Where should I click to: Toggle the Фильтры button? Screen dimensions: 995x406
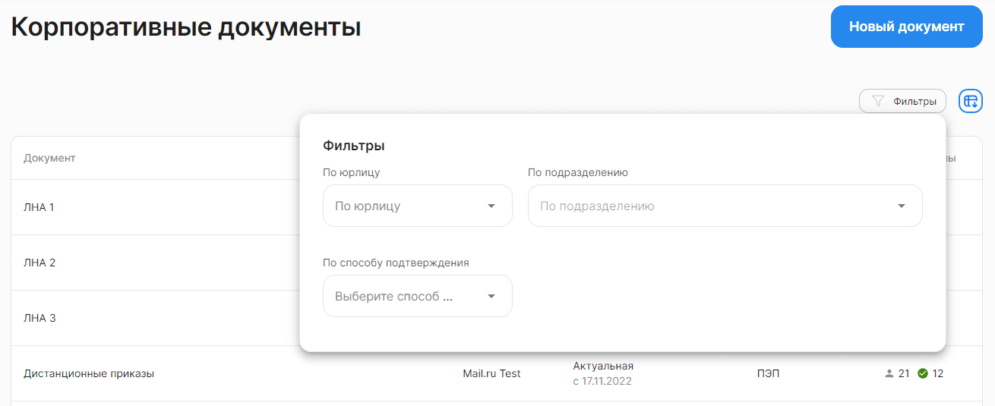(902, 101)
